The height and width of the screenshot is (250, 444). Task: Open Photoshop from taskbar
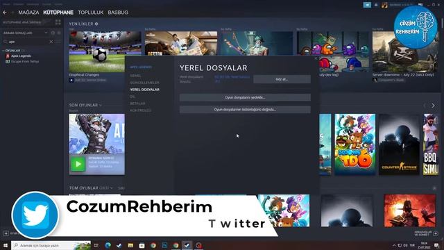click(164, 245)
